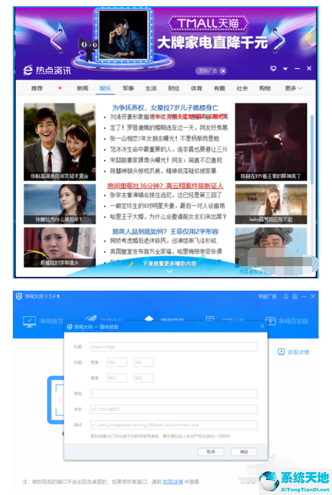Open the 有趣 tab
This screenshot has height=495, width=332.
219,88
